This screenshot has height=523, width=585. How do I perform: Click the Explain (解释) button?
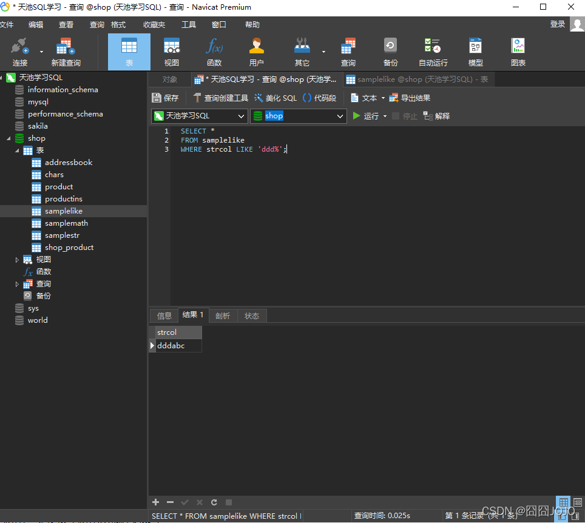pos(436,116)
